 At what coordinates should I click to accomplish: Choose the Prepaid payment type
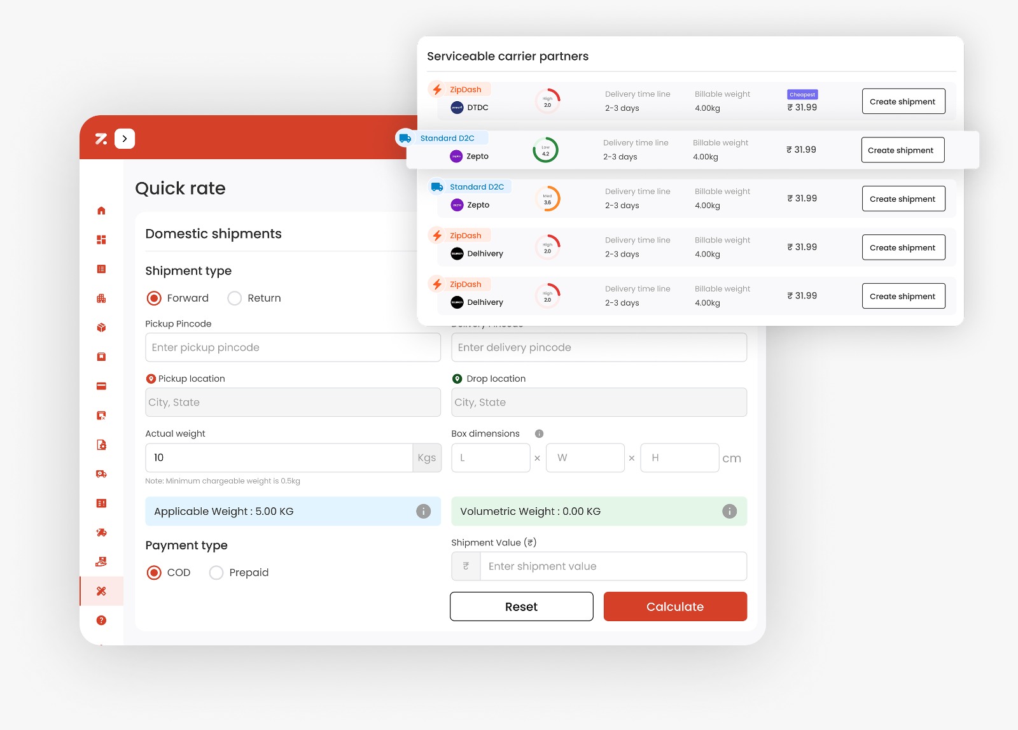(216, 573)
